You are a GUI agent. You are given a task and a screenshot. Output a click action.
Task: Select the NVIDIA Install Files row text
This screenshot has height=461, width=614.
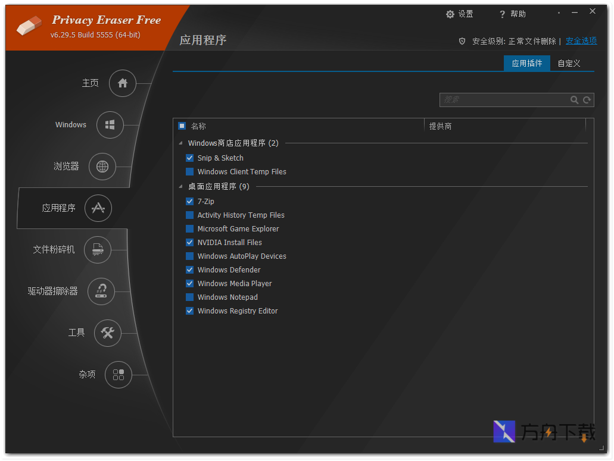click(x=229, y=243)
